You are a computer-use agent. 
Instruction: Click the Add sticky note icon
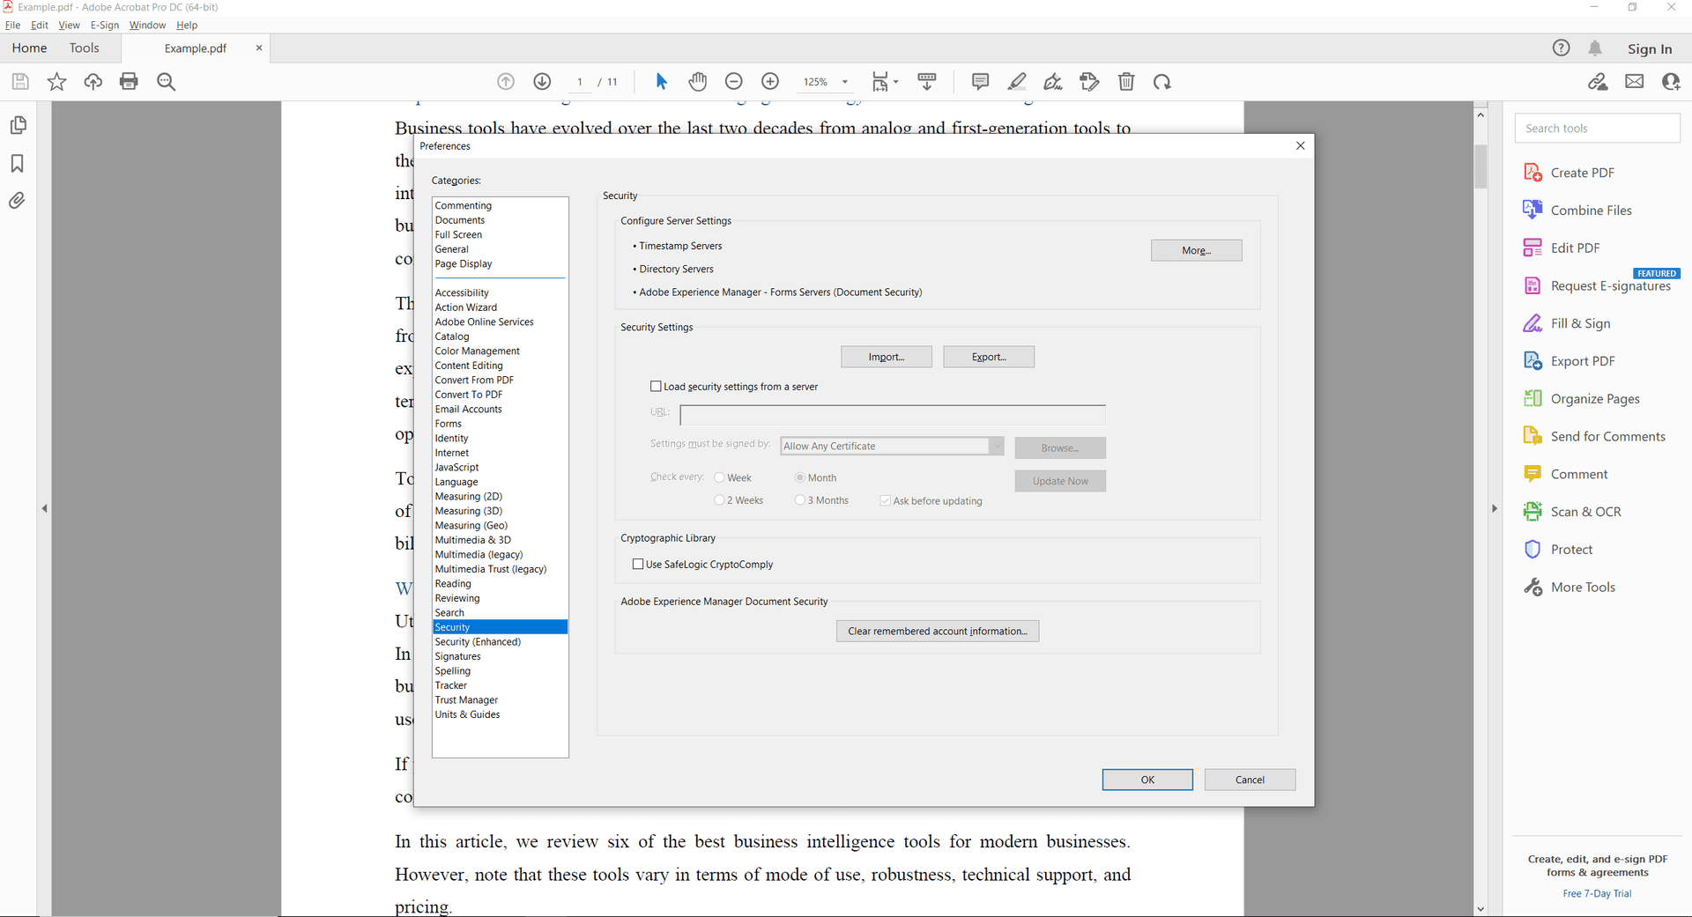pyautogui.click(x=980, y=82)
